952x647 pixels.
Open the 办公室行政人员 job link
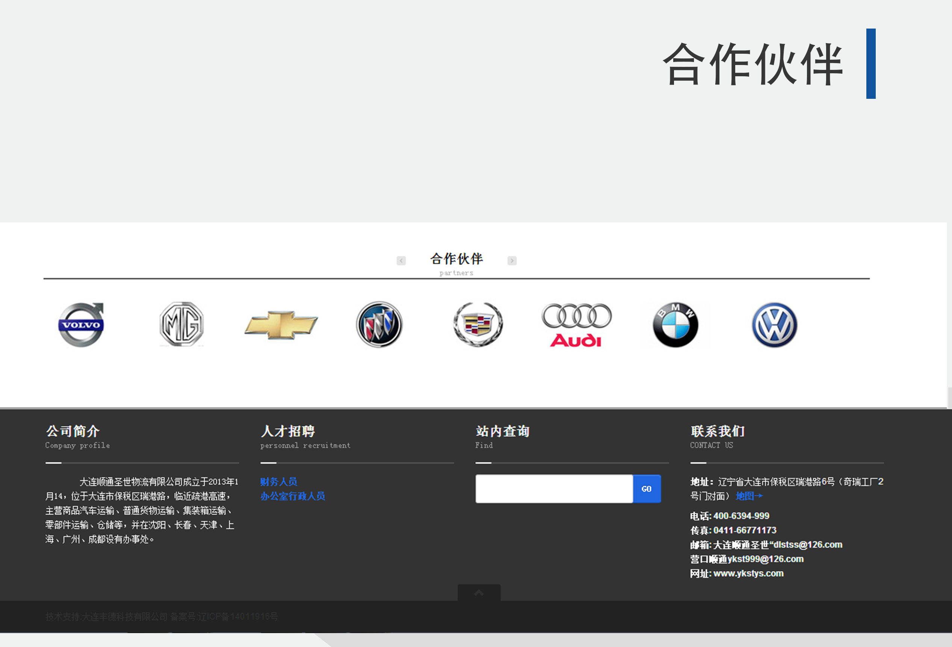293,496
